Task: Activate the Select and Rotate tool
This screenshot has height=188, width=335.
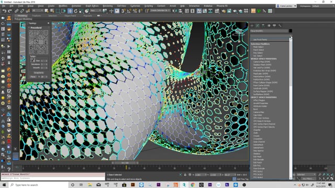Action: tap(75, 11)
